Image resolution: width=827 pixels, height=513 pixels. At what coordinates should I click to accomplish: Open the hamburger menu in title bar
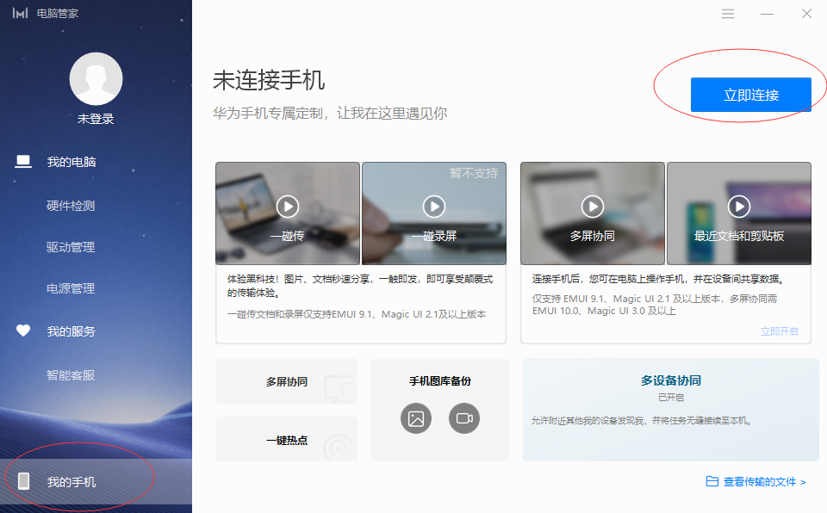(728, 14)
